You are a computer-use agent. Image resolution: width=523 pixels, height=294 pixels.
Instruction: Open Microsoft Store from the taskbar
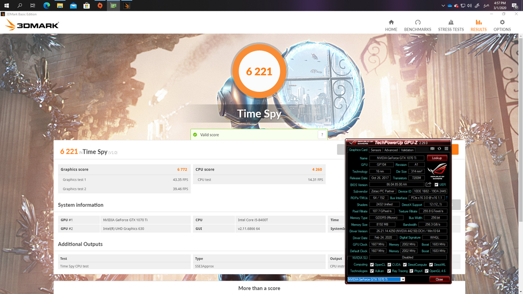(x=86, y=5)
